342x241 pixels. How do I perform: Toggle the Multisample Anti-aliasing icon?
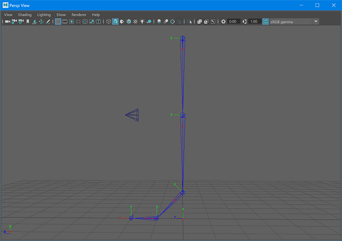(x=173, y=22)
